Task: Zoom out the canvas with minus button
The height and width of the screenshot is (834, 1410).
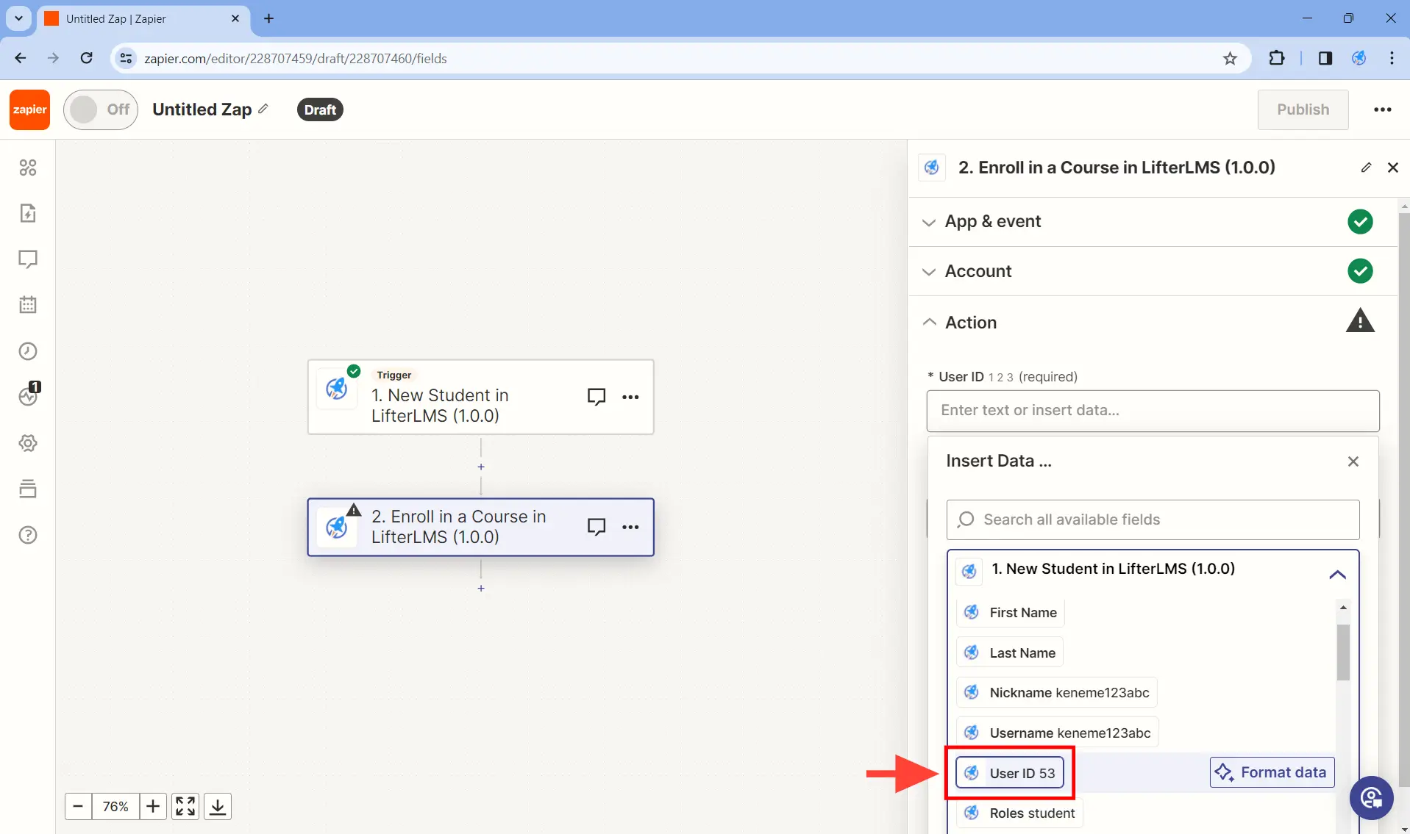Action: tap(78, 806)
